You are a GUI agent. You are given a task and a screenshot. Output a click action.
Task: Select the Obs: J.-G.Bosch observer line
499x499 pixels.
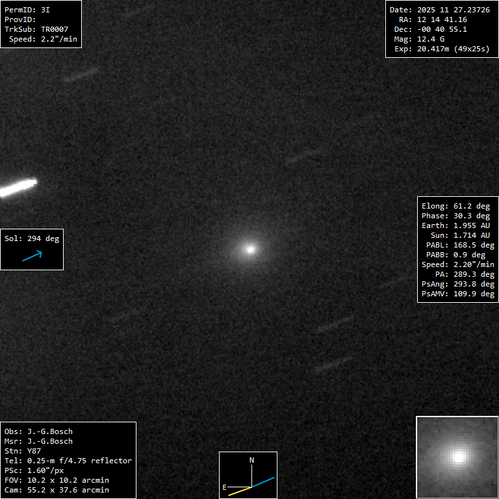tap(38, 431)
